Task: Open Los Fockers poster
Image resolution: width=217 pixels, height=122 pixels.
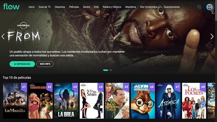Action: pos(194,101)
